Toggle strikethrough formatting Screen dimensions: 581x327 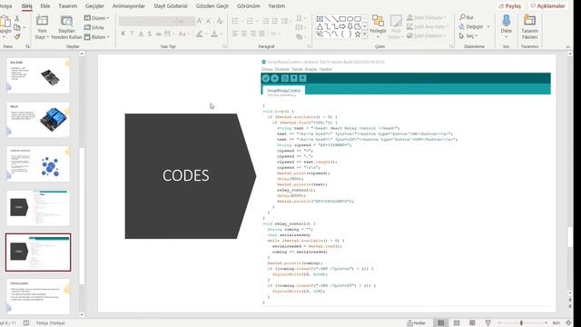coord(158,34)
